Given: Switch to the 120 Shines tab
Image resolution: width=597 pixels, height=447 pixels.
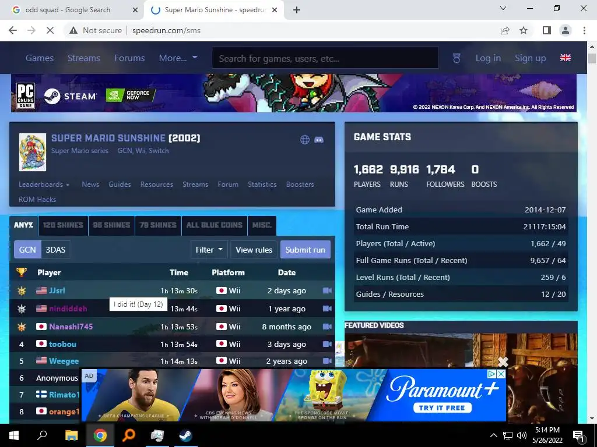Looking at the screenshot, I should (x=63, y=225).
